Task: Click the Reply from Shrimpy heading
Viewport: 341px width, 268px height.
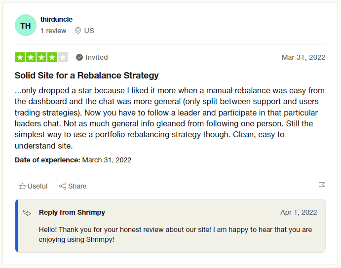Action: coord(72,212)
